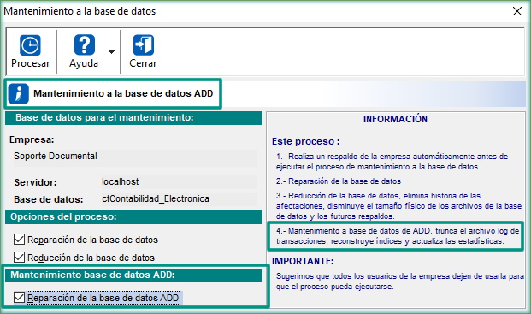Click the Empresa label
531x314 pixels.
click(x=32, y=139)
